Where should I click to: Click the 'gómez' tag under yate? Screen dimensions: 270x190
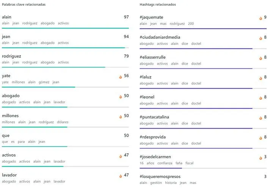coord(44,82)
